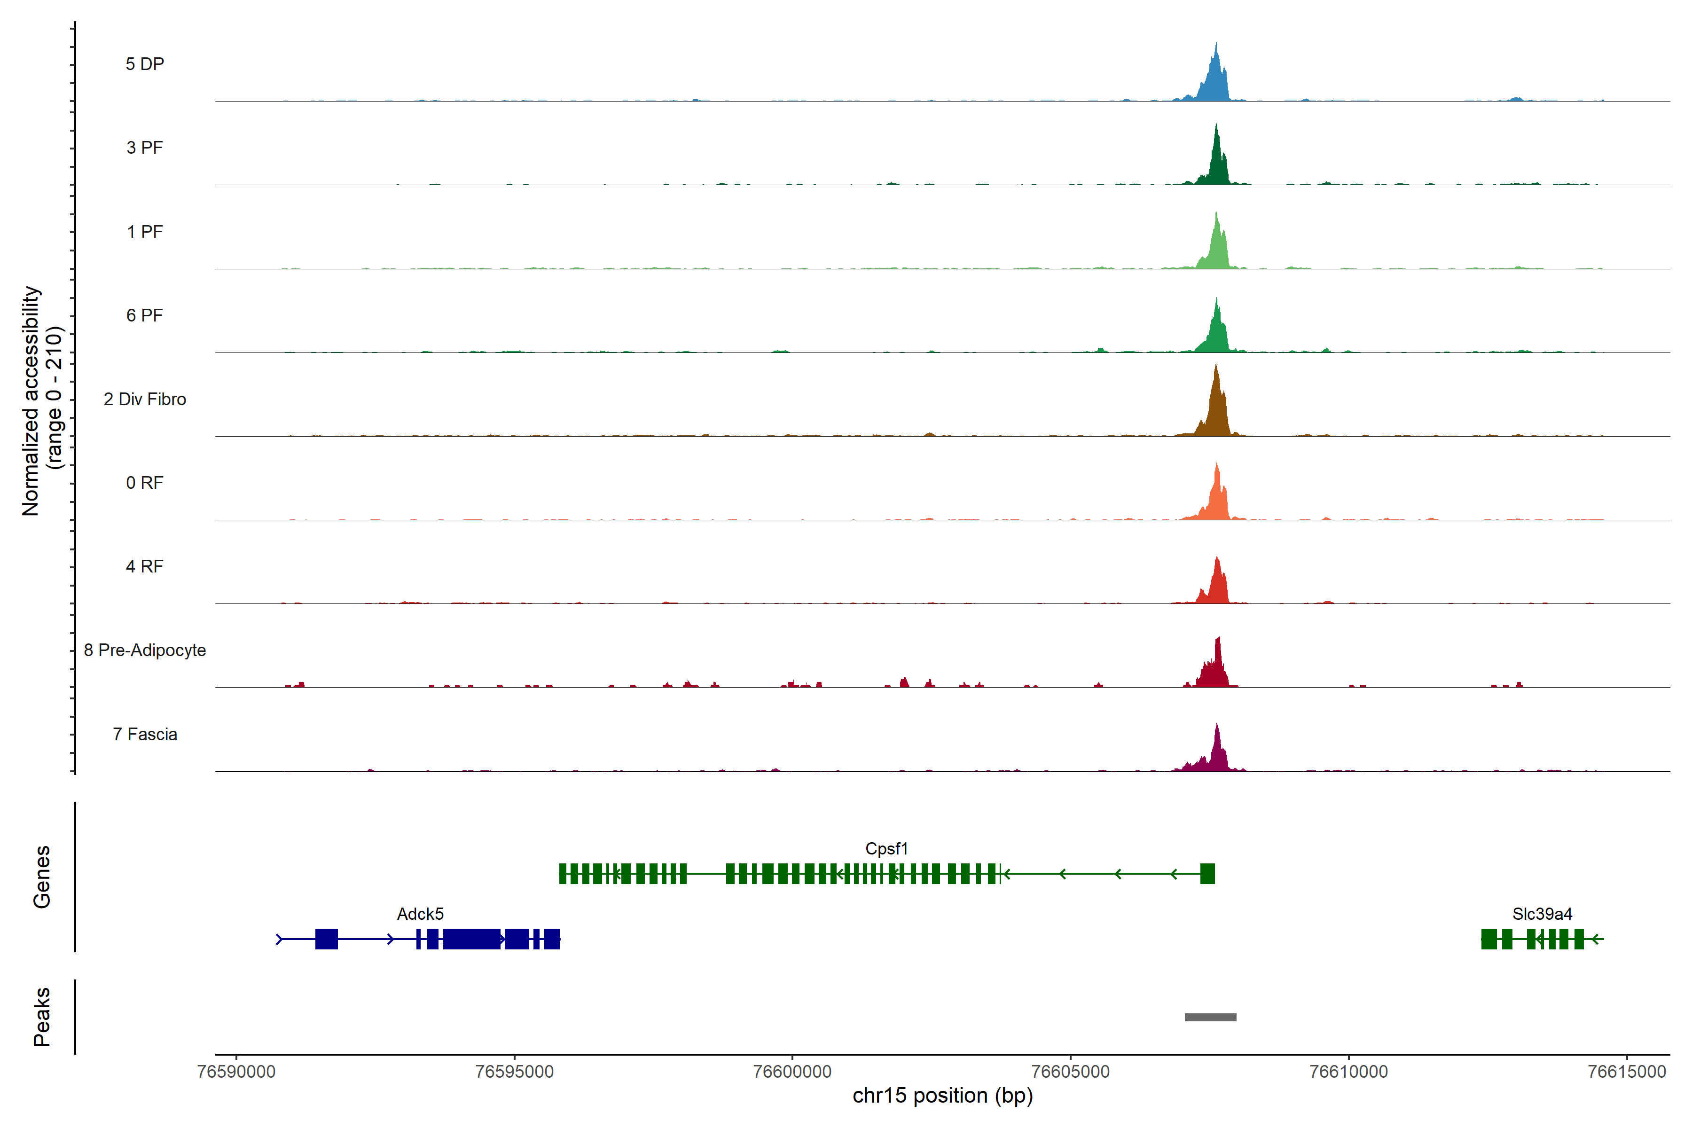1692x1128 pixels.
Task: Click the Adck5 gene label
Action: point(420,914)
